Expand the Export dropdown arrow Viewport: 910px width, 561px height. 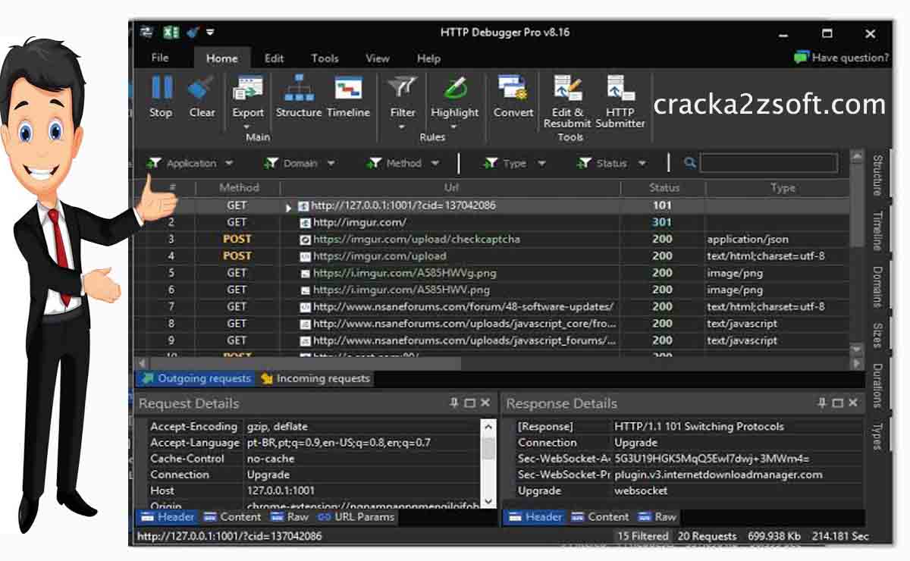tap(248, 126)
